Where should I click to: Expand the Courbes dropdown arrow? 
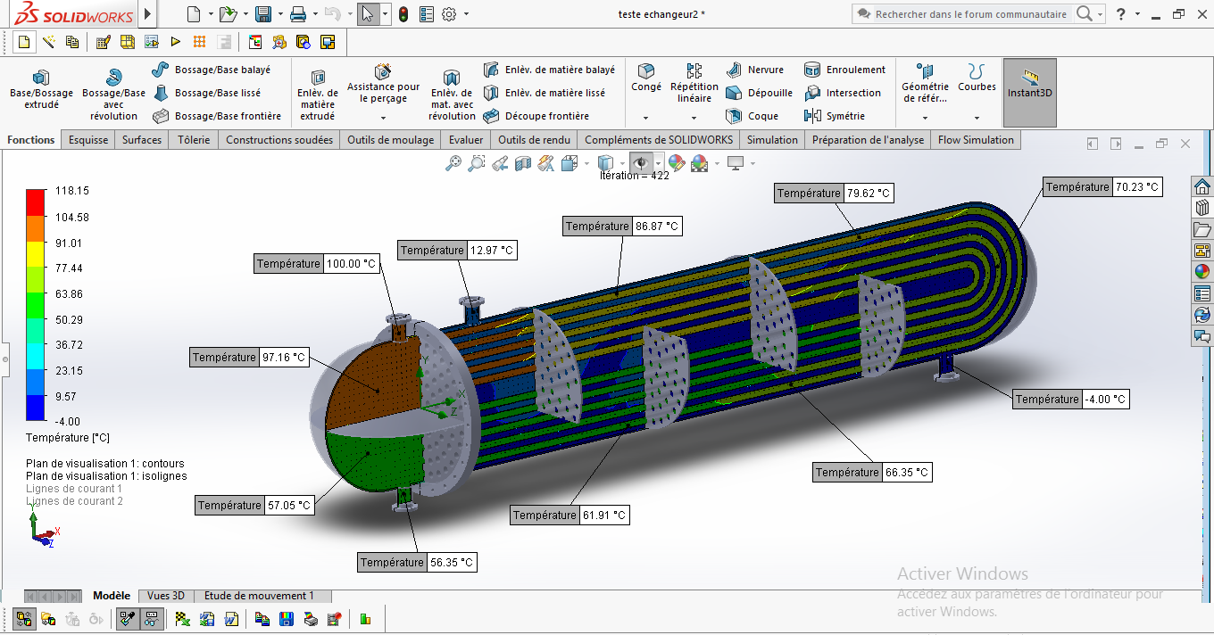977,118
